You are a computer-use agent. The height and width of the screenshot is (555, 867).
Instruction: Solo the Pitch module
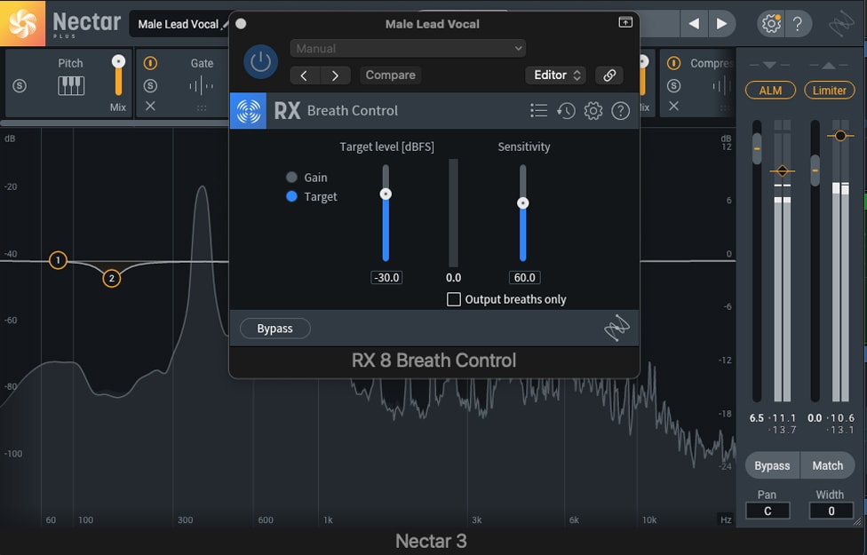coord(20,85)
